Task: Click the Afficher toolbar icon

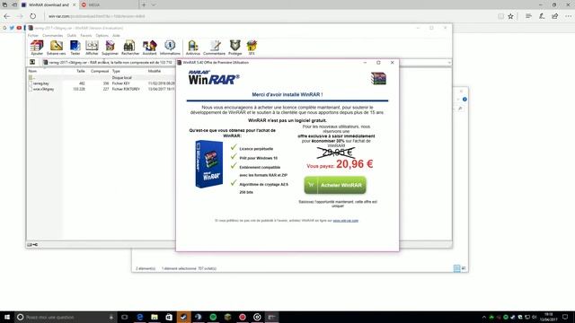Action: tap(92, 48)
